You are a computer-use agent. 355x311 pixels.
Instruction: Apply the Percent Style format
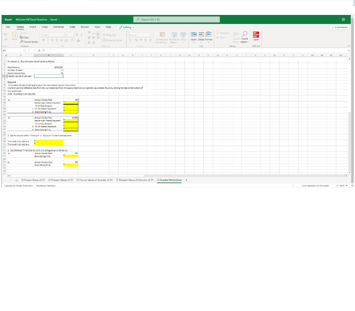[136, 40]
